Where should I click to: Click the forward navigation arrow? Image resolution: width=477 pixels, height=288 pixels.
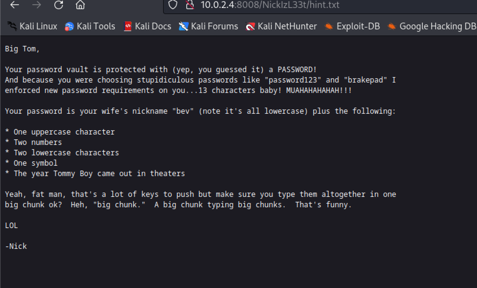(x=37, y=5)
